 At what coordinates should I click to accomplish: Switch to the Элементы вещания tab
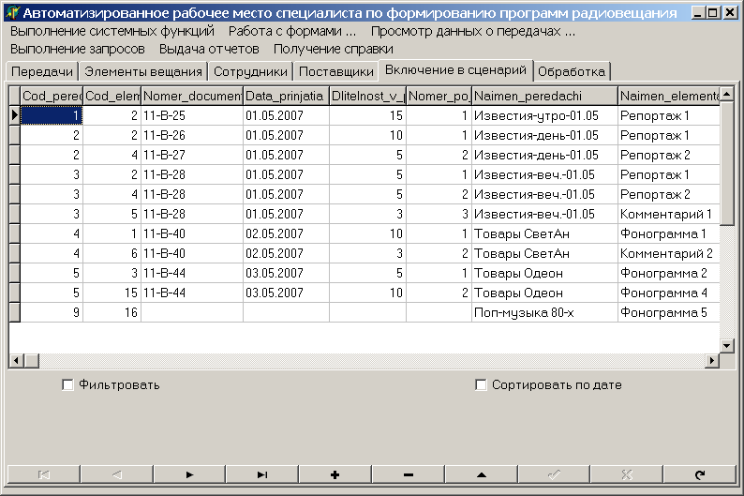pyautogui.click(x=143, y=71)
